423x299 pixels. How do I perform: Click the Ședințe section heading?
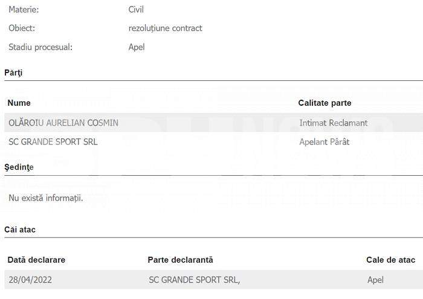click(x=19, y=167)
